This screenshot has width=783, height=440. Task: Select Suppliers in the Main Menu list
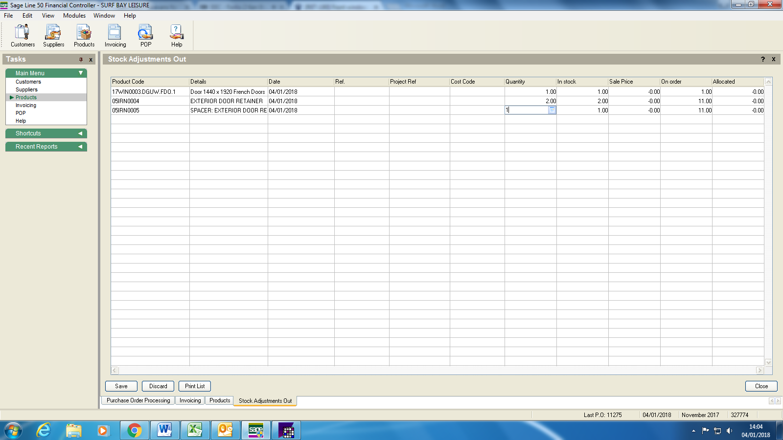pyautogui.click(x=26, y=89)
